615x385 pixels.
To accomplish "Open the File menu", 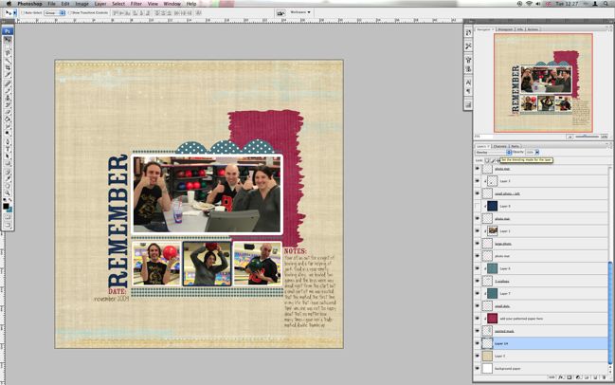I will click(x=51, y=4).
